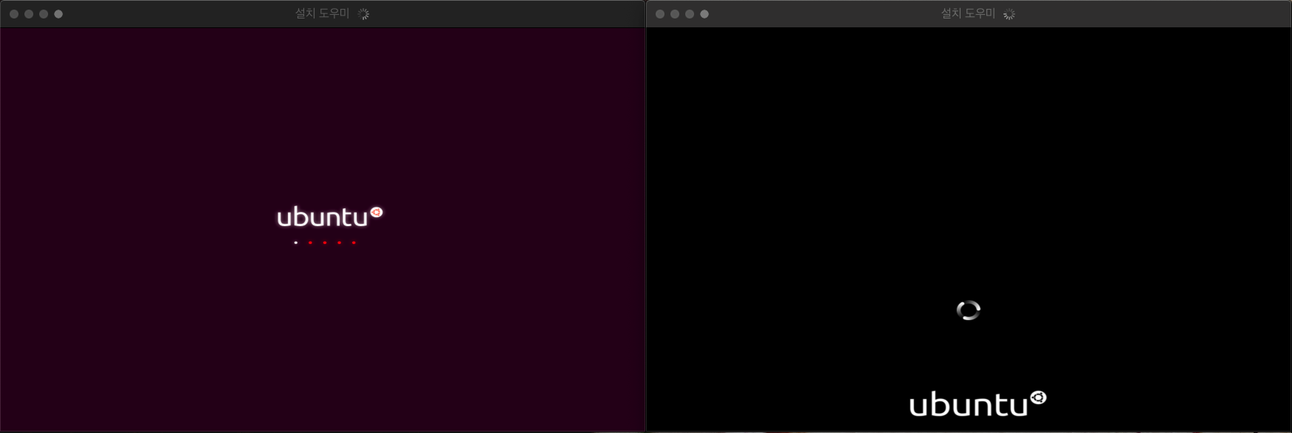Image resolution: width=1292 pixels, height=433 pixels.
Task: Click the close button of the left window
Action: click(14, 14)
